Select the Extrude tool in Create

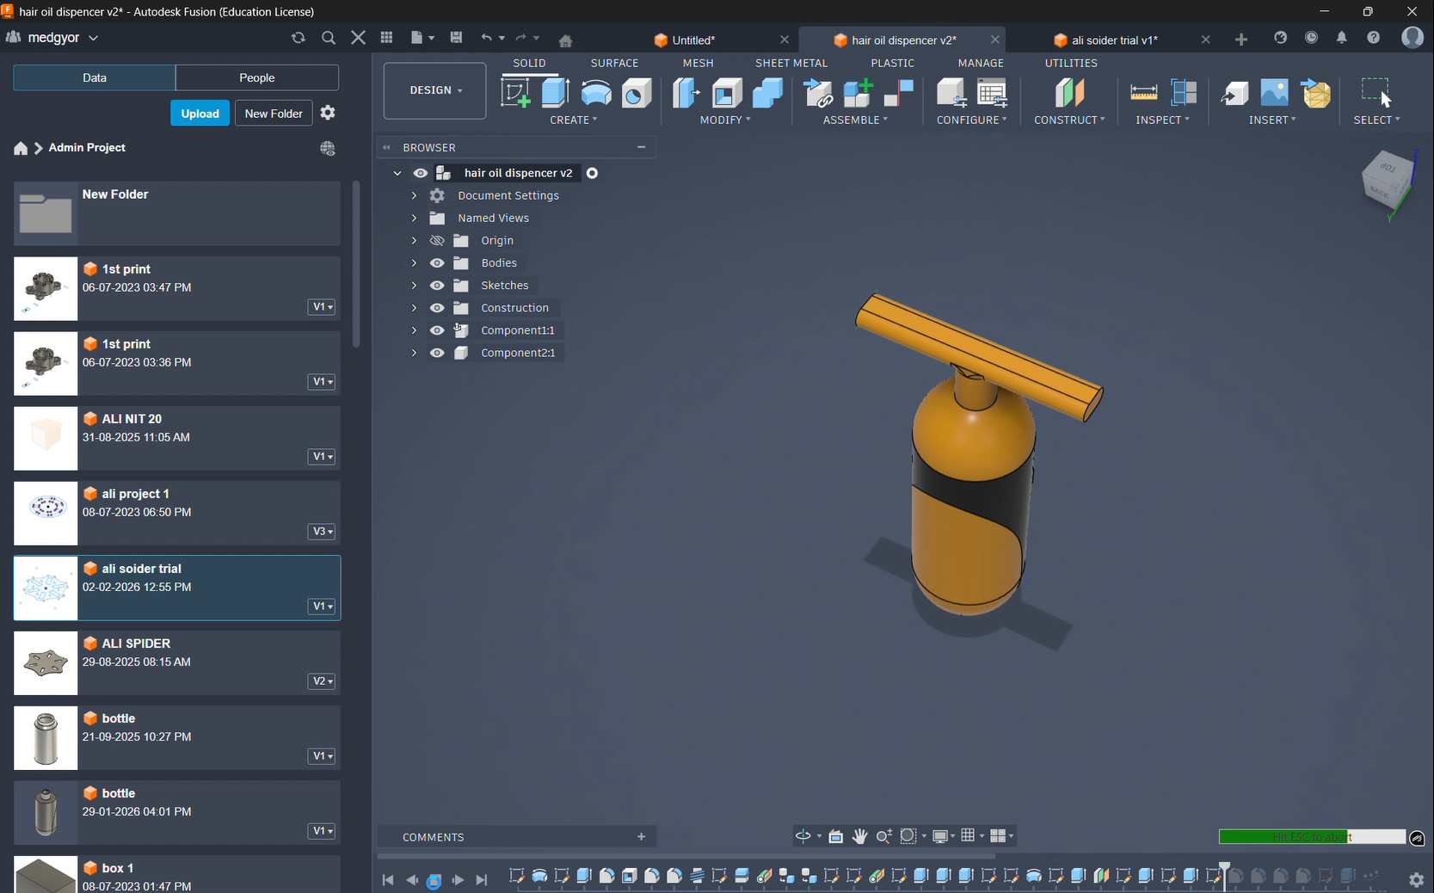pyautogui.click(x=556, y=93)
